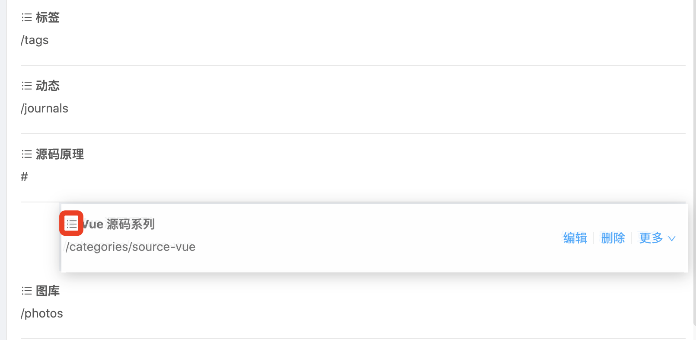Select the 源码原理 menu title

pos(60,154)
